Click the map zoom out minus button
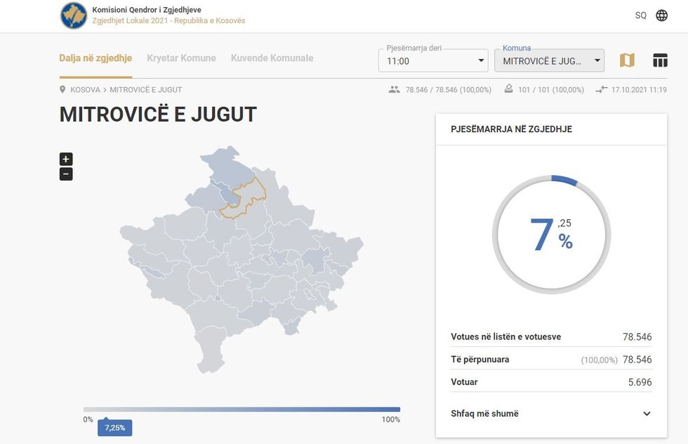Screen dimensions: 688x444 (66, 174)
